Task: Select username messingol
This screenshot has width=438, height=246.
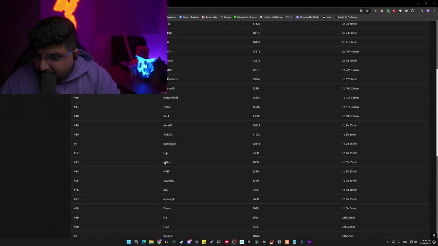Action: click(x=169, y=144)
